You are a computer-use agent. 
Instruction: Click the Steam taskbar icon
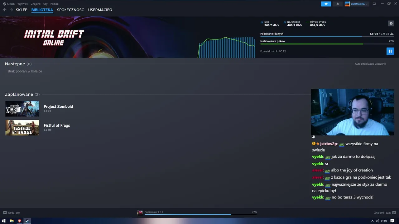pyautogui.click(x=27, y=221)
